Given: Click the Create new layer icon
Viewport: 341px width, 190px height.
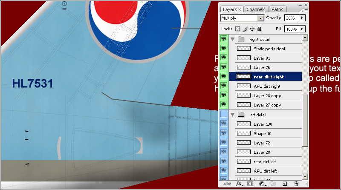Looking at the screenshot, I should coord(284,184).
